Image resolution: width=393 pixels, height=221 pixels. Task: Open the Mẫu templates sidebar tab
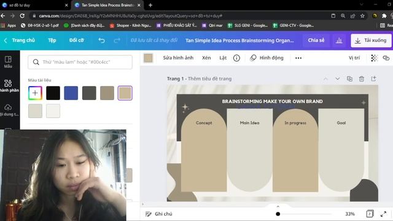point(8,62)
